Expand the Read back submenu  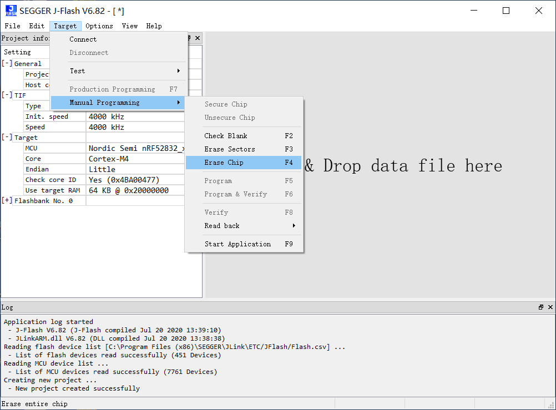click(244, 226)
